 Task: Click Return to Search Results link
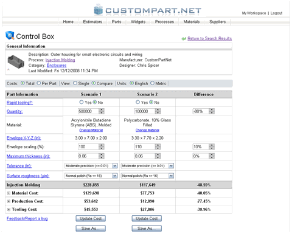pos(210,38)
